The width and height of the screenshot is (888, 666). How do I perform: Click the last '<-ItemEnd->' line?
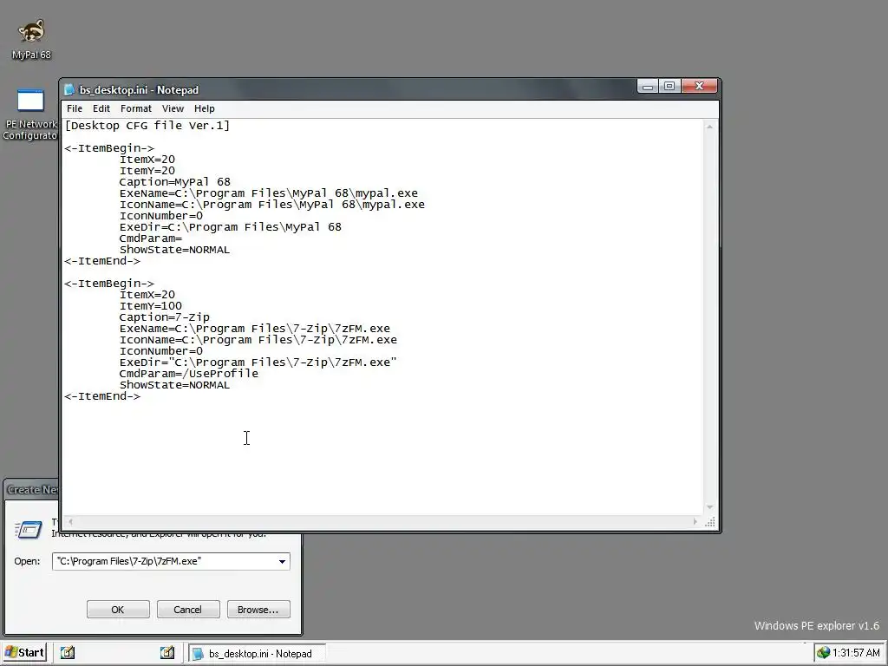coord(102,396)
